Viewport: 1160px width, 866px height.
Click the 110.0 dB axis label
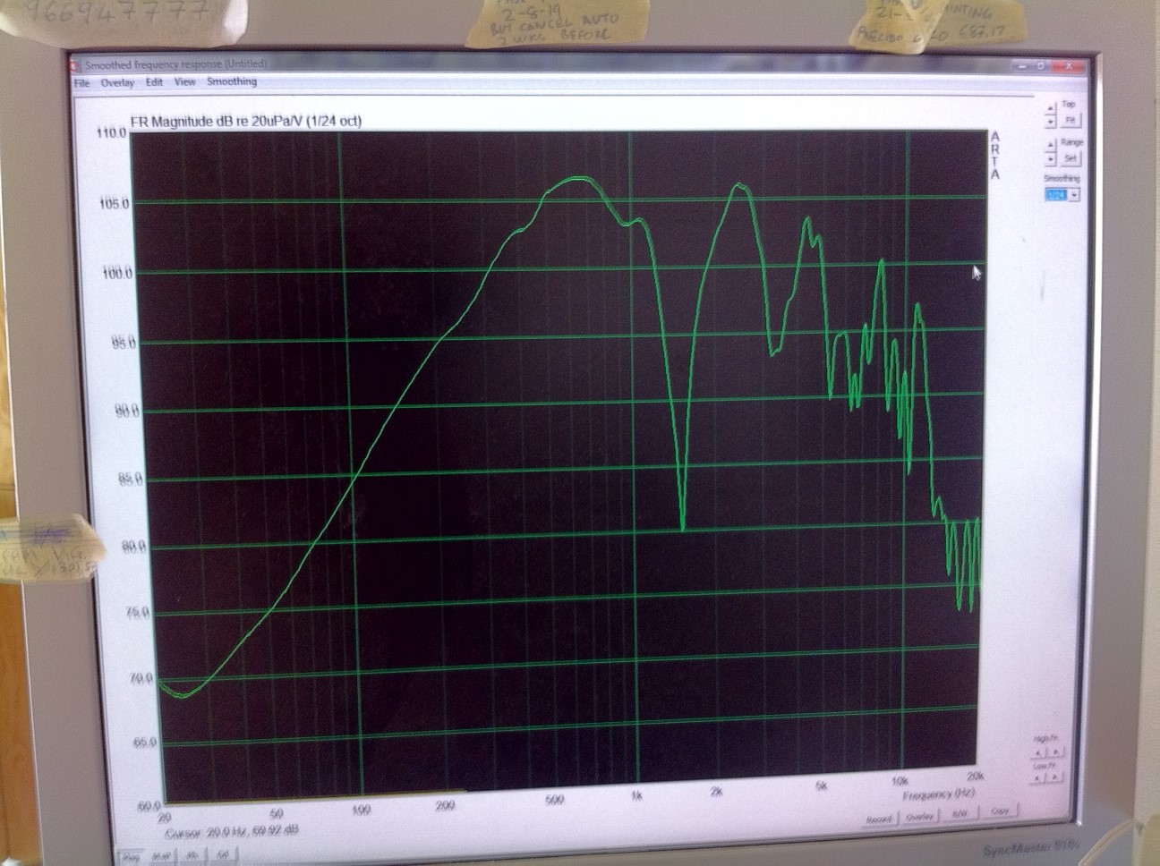[x=112, y=133]
